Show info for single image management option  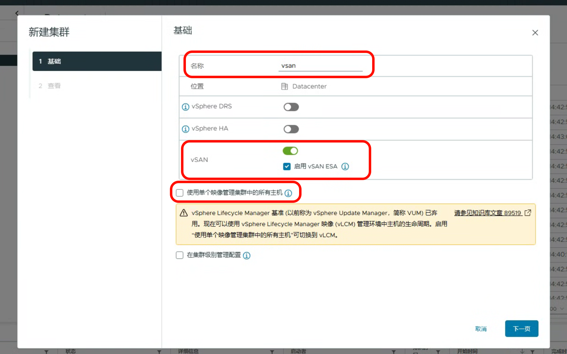click(x=288, y=193)
